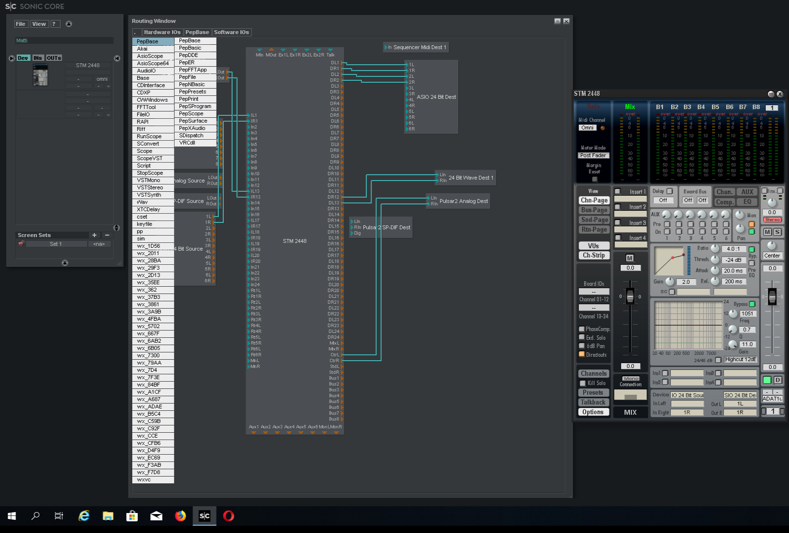This screenshot has width=789, height=533.
Task: Click the Ch-Strip button
Action: tap(594, 256)
